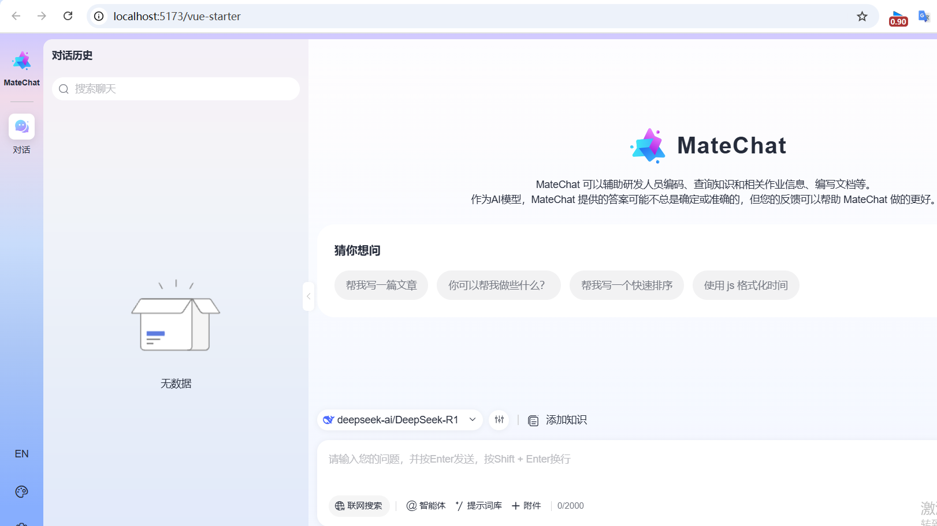
Task: Select the 对话历史 panel heading
Action: tap(72, 55)
